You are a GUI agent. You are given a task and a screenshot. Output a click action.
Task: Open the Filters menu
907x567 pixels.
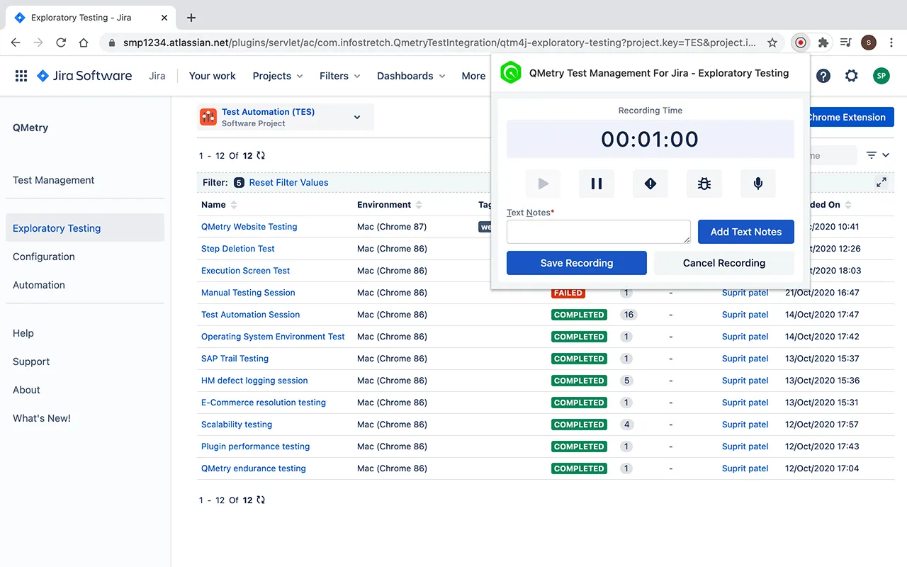click(x=339, y=76)
